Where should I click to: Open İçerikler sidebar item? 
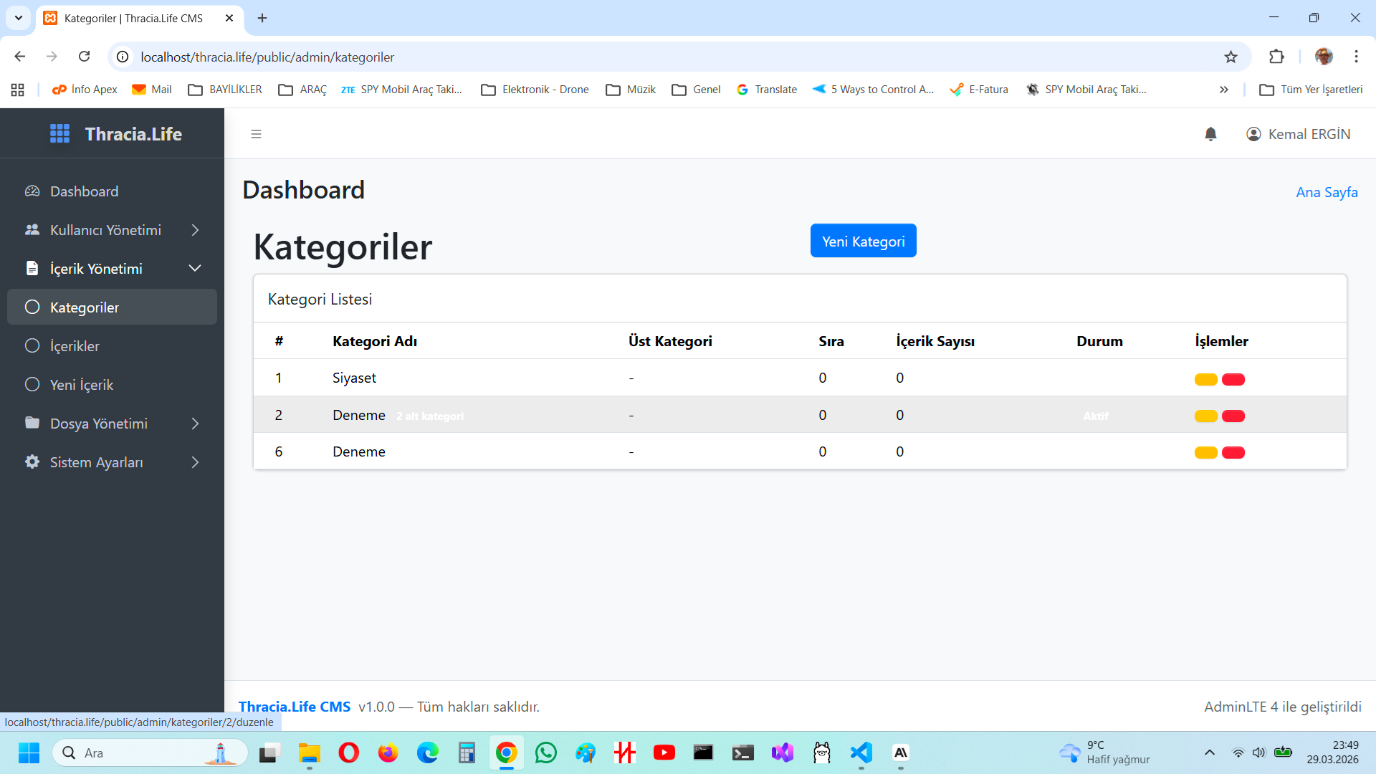point(112,346)
